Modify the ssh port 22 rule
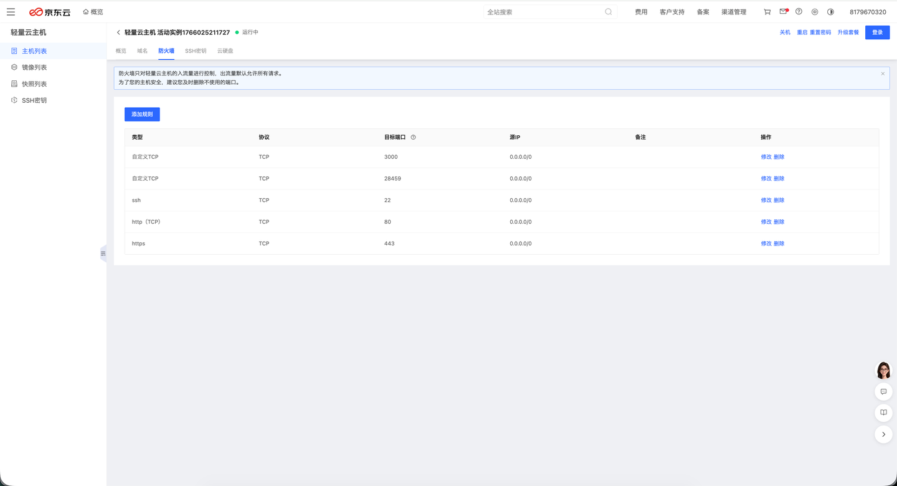897x486 pixels. 766,200
